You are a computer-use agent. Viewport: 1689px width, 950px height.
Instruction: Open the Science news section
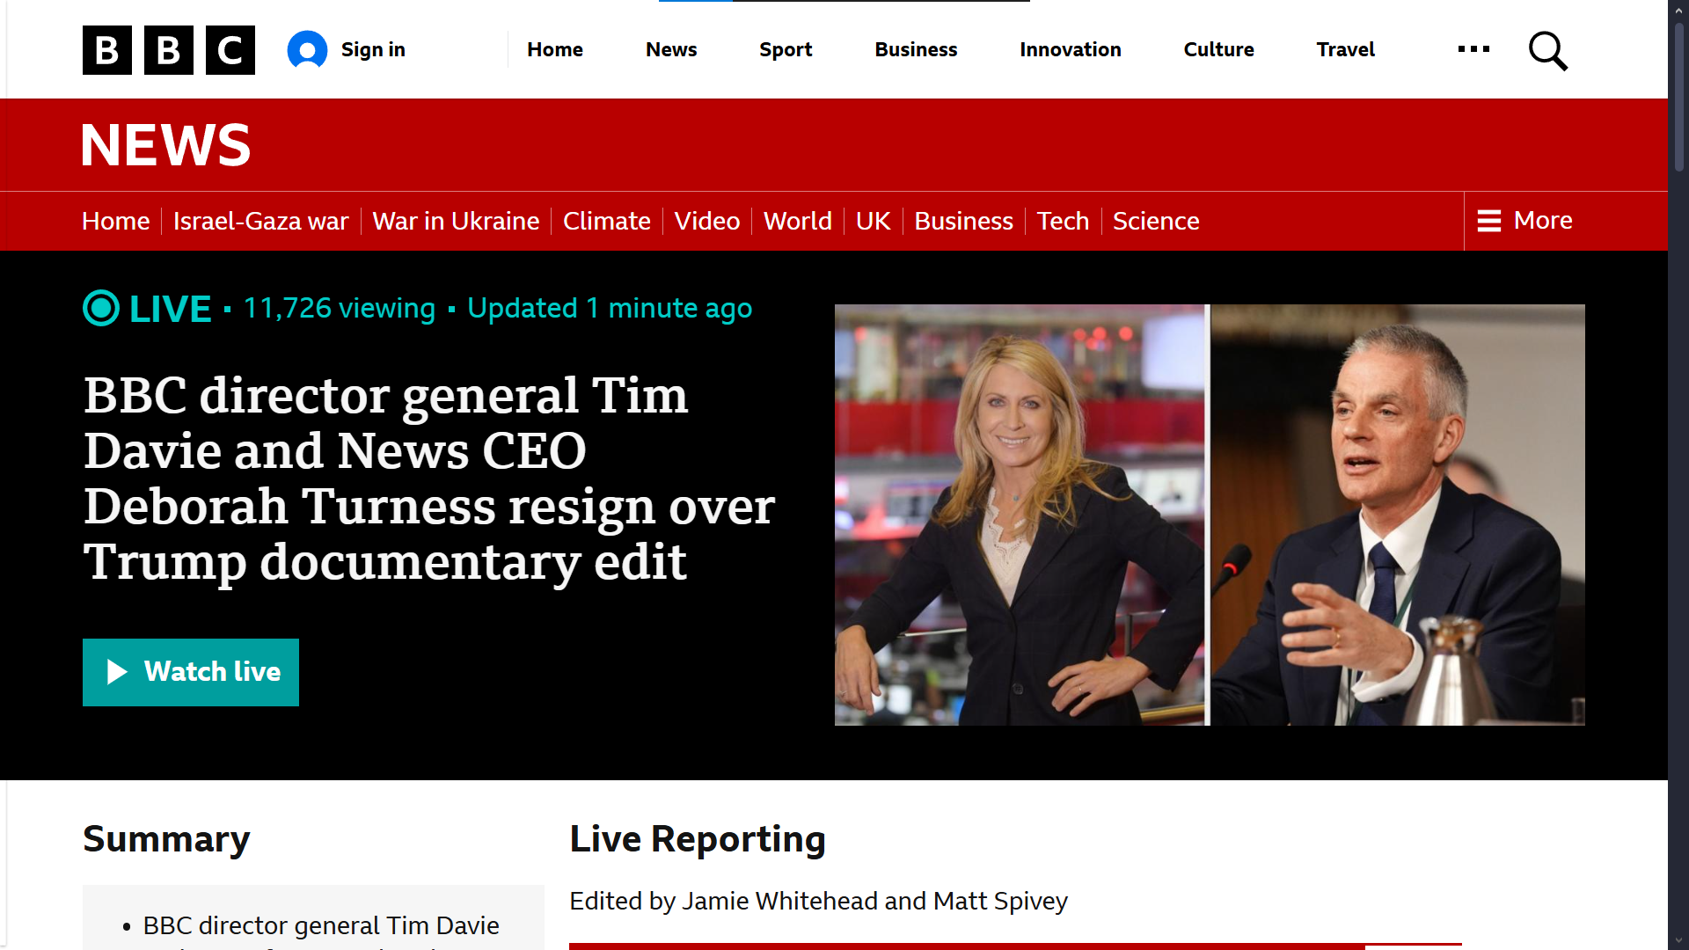pos(1155,221)
